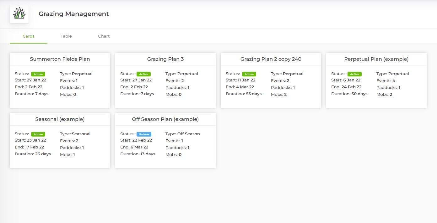Open Off Season Plan (example) card title
The width and height of the screenshot is (437, 223).
(165, 119)
